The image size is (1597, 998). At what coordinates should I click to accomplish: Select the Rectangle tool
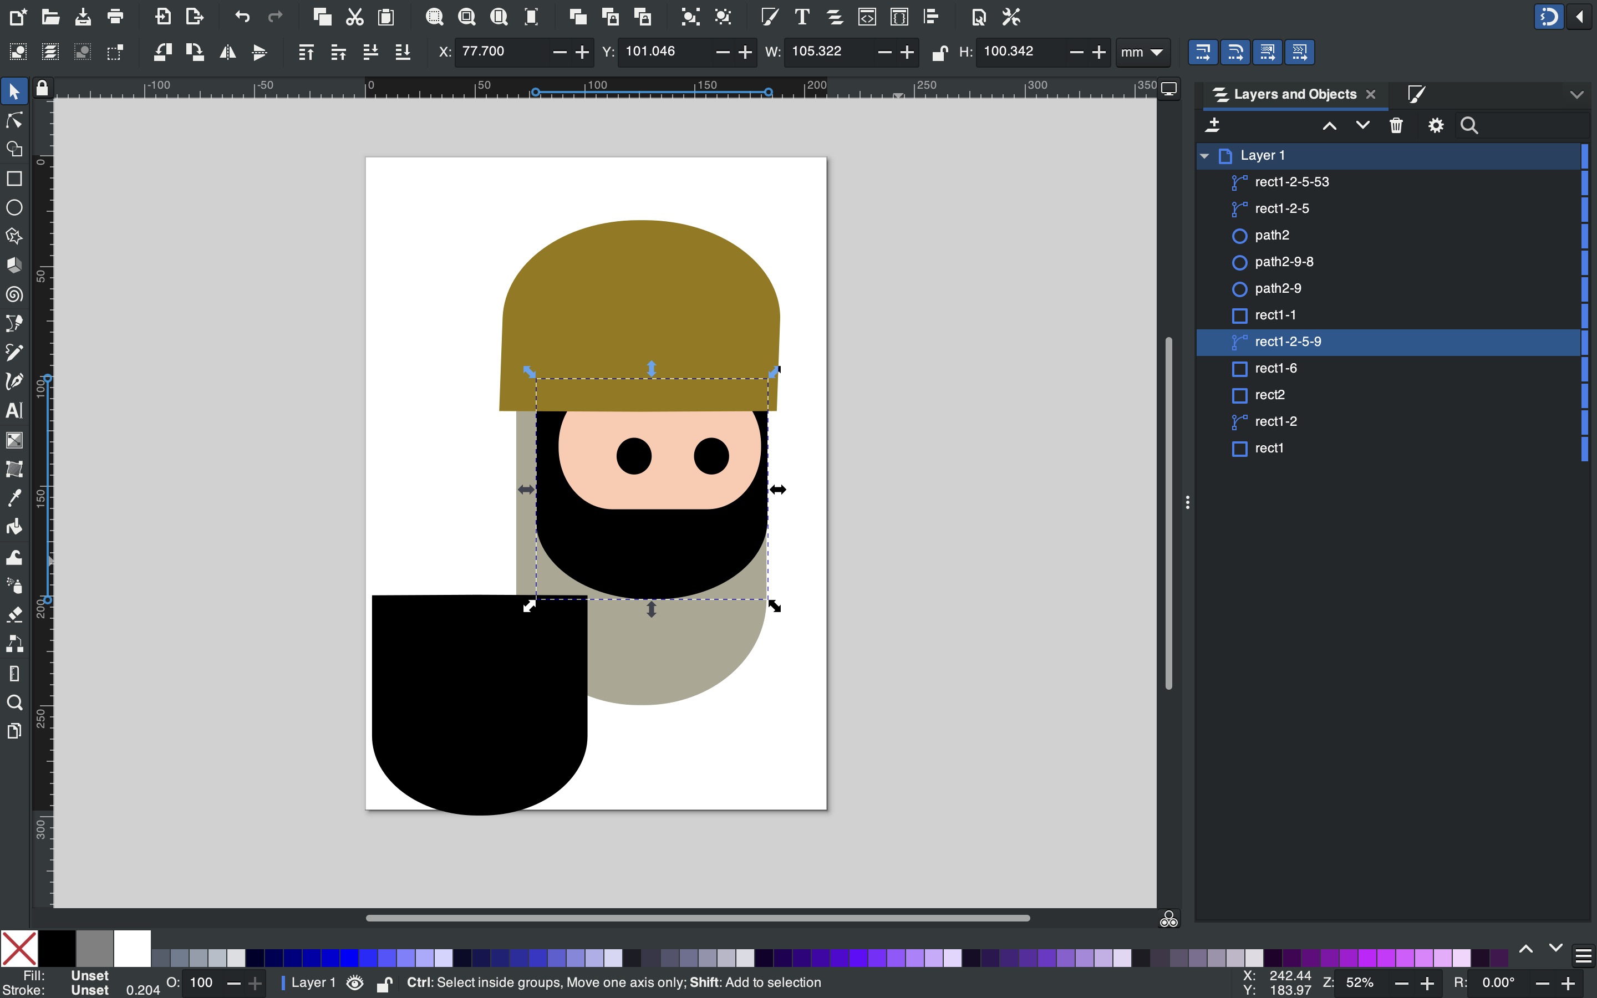(14, 179)
